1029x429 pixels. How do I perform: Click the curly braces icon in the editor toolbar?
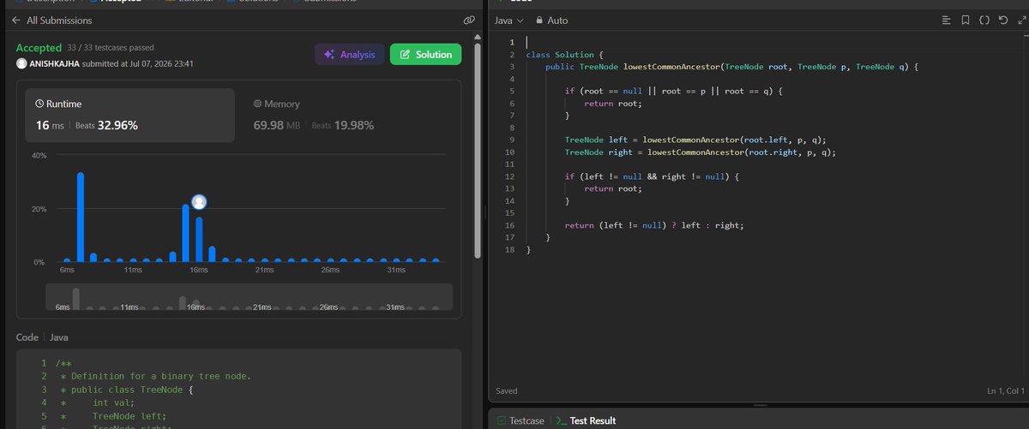click(x=984, y=20)
